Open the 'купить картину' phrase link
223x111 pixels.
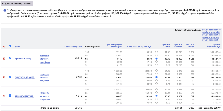[x=23, y=58]
